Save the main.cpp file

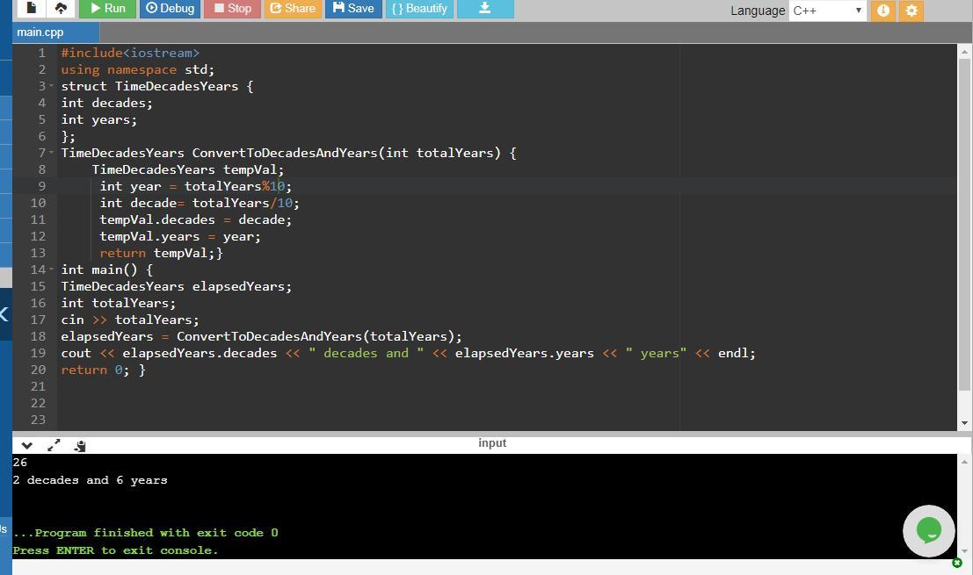coord(353,9)
